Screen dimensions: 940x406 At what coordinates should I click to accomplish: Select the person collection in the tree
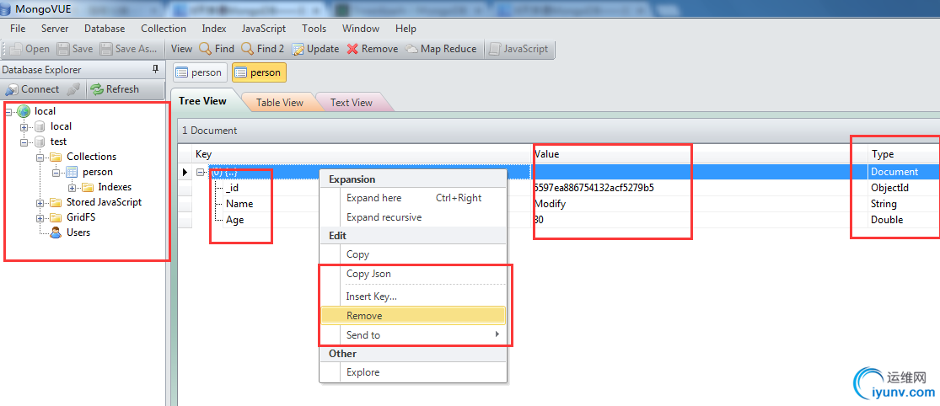pos(98,172)
